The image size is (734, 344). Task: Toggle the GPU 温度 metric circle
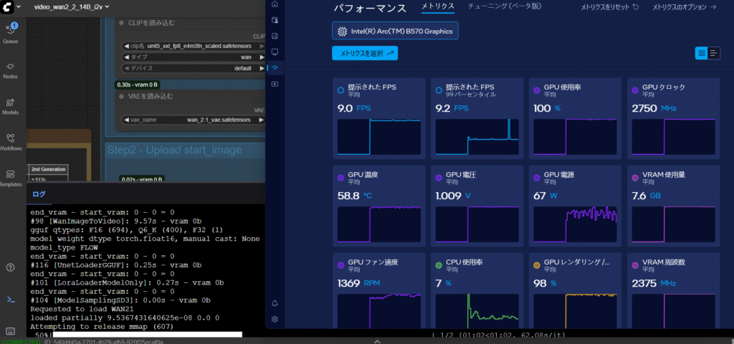(x=340, y=178)
